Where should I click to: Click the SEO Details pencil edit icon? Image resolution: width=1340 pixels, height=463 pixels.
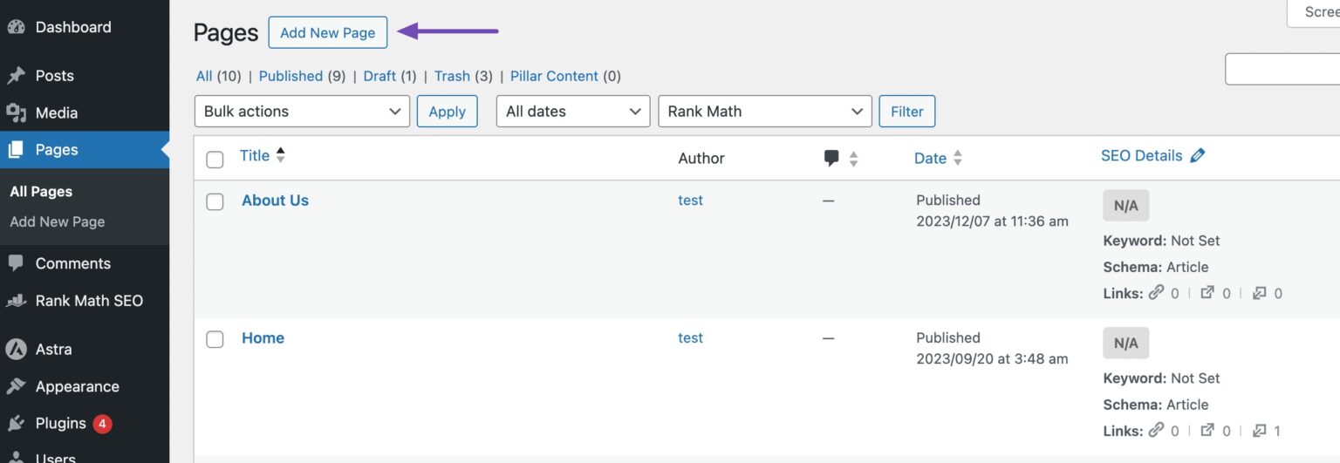pos(1197,156)
